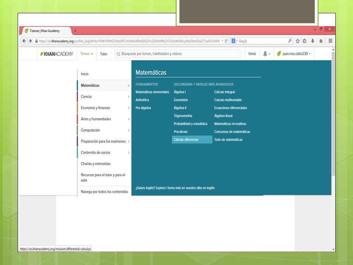Open the Álgebra I link

tap(180, 92)
